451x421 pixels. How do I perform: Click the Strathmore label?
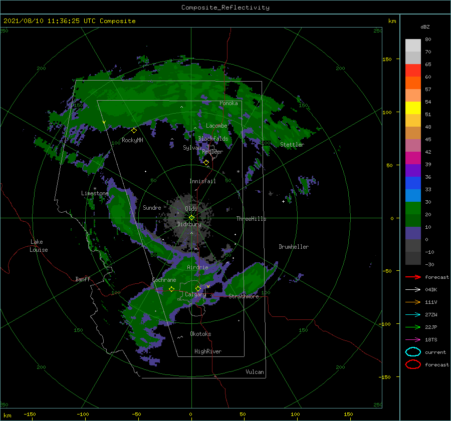244,296
